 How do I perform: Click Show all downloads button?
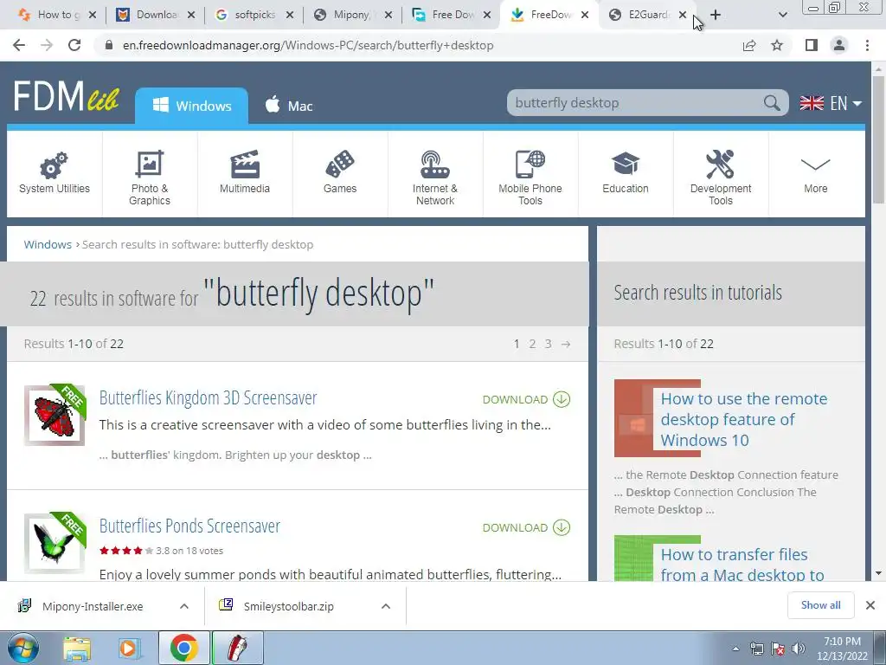[820, 605]
